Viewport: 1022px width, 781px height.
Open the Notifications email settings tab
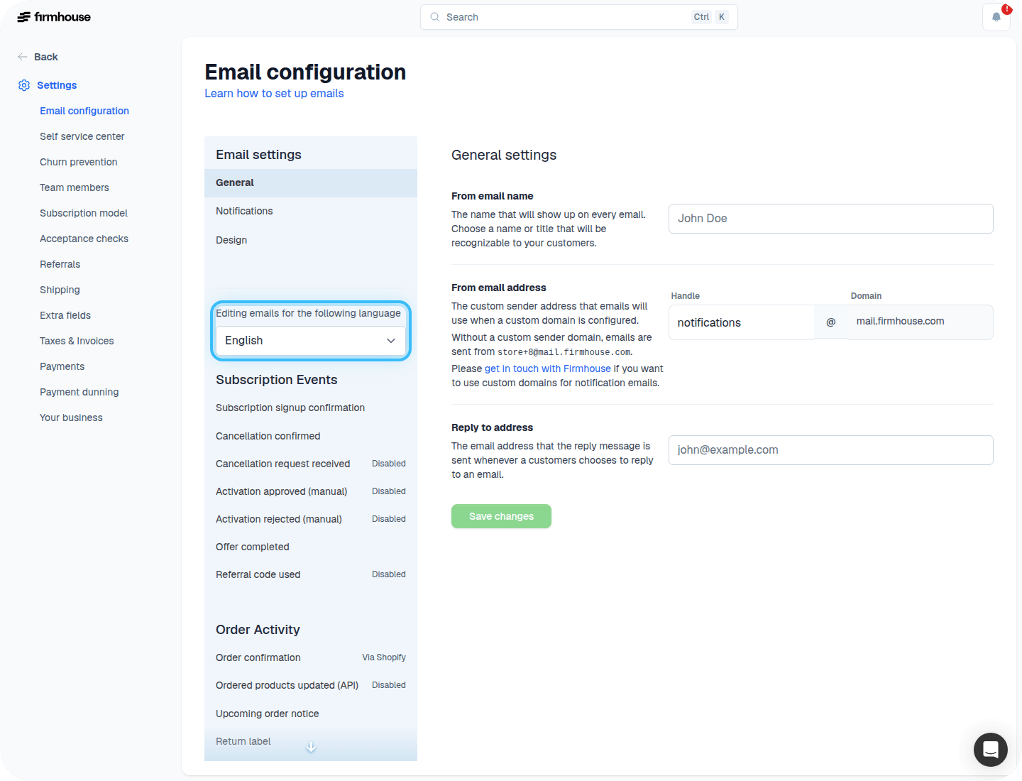coord(311,211)
